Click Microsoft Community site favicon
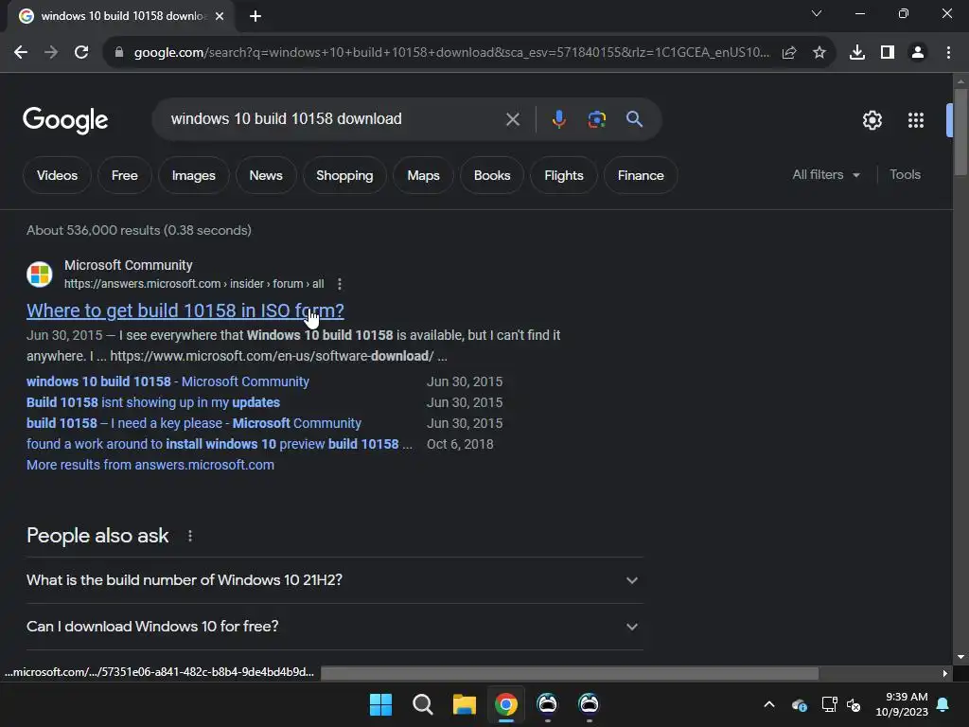969x727 pixels. 40,275
